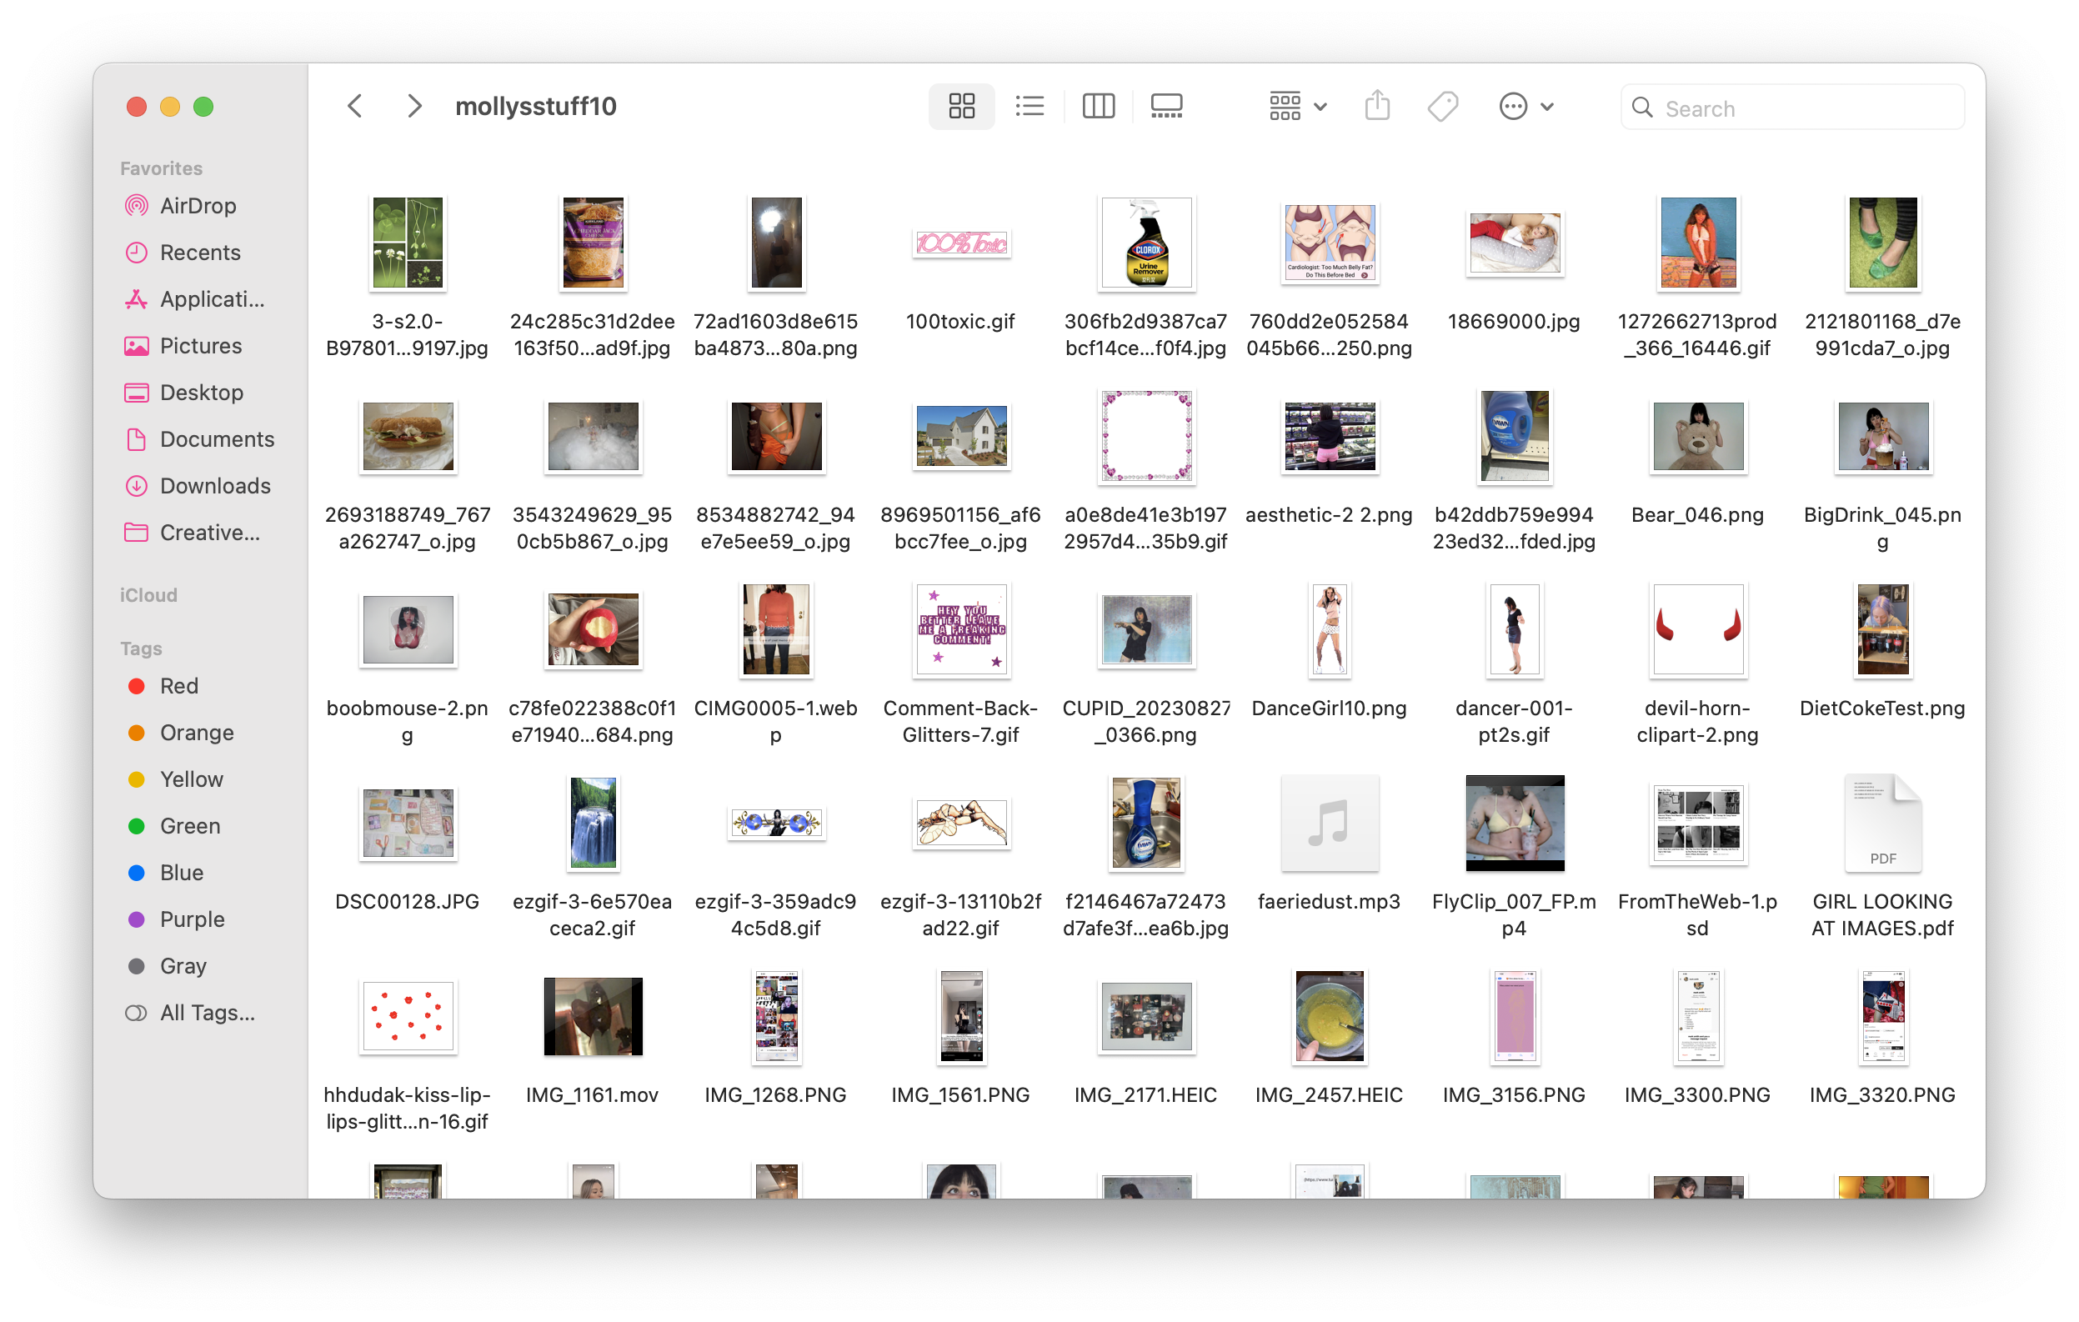2079x1322 pixels.
Task: Go back with the back chevron
Action: pyautogui.click(x=355, y=106)
